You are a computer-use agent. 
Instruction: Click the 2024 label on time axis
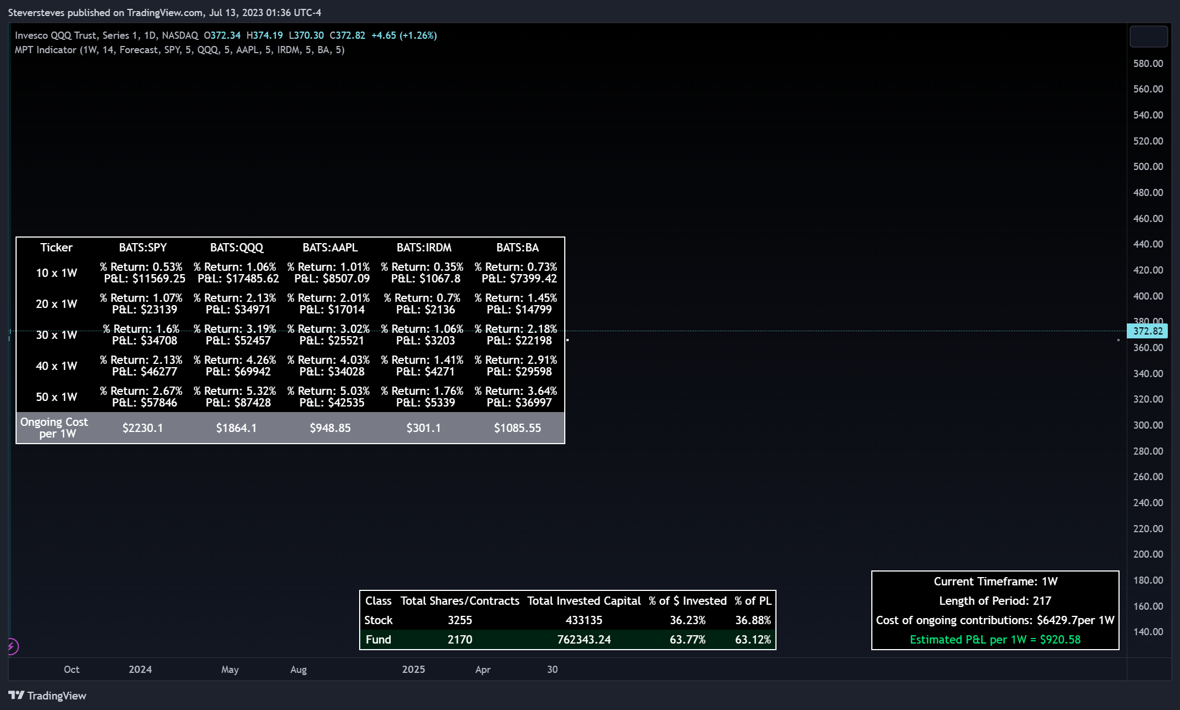140,670
